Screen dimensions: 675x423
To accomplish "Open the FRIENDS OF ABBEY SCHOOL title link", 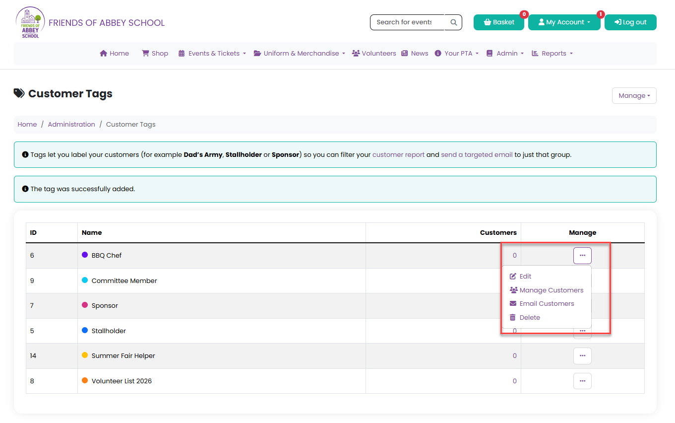I will [107, 23].
